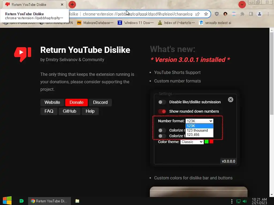Select the 123,456 number format option
274x205 pixels.
click(199, 135)
